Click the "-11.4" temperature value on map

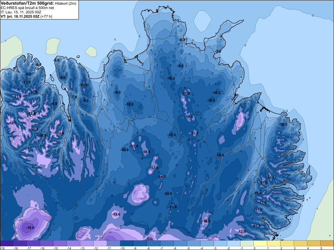click(x=258, y=194)
